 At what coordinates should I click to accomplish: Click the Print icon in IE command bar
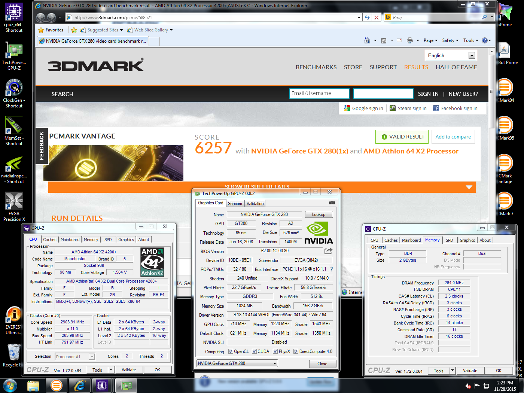point(410,40)
